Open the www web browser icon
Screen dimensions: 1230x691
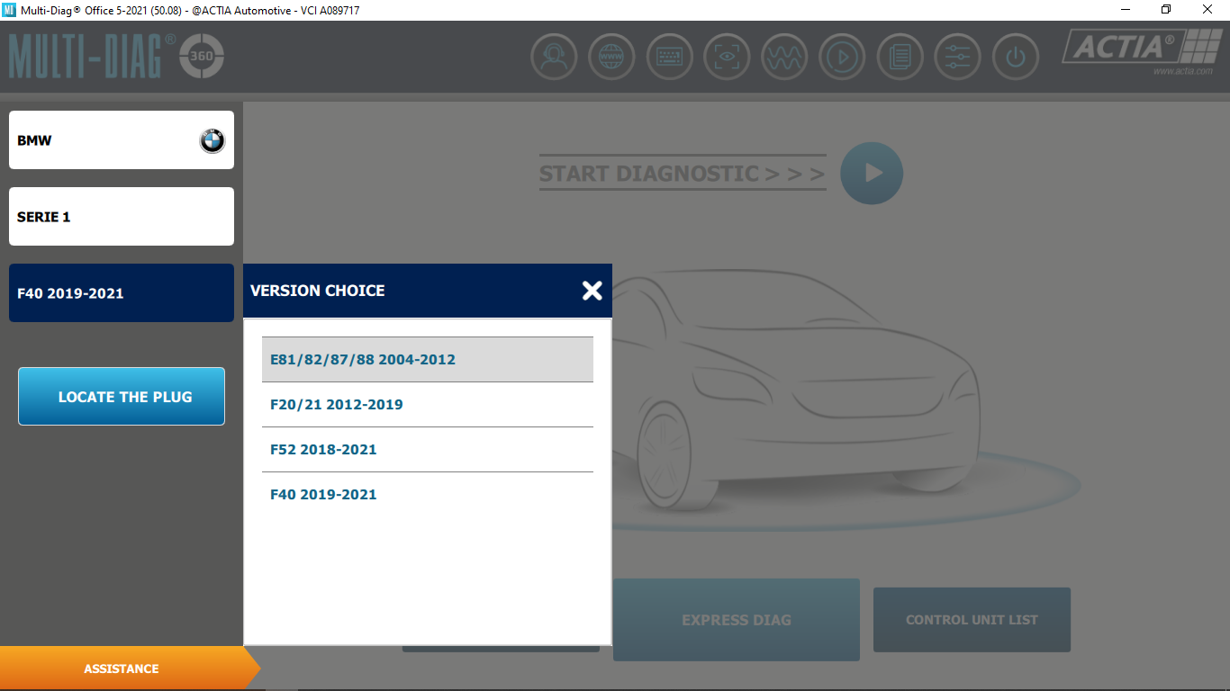(x=611, y=58)
